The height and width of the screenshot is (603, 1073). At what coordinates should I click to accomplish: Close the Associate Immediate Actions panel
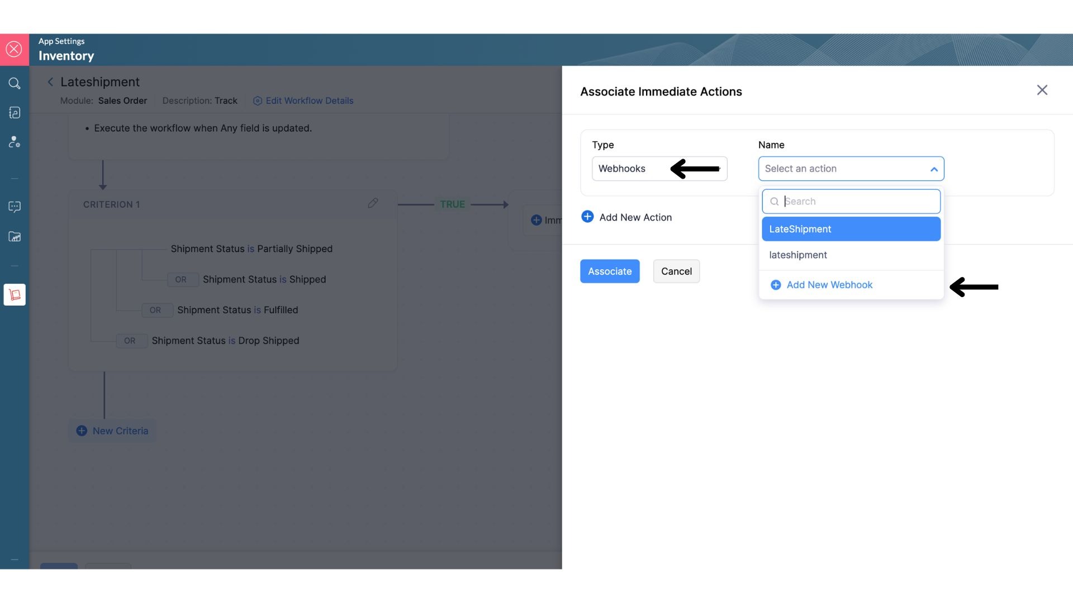tap(1042, 90)
